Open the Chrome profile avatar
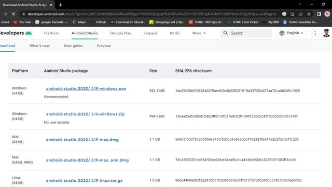 click(x=327, y=14)
